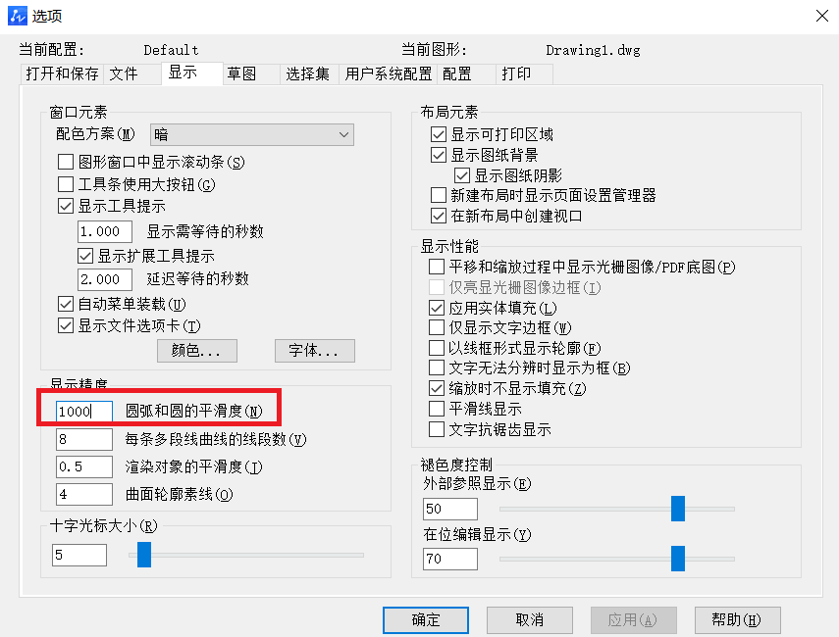Close the 选项 dialog window
The width and height of the screenshot is (839, 637).
coord(822,16)
